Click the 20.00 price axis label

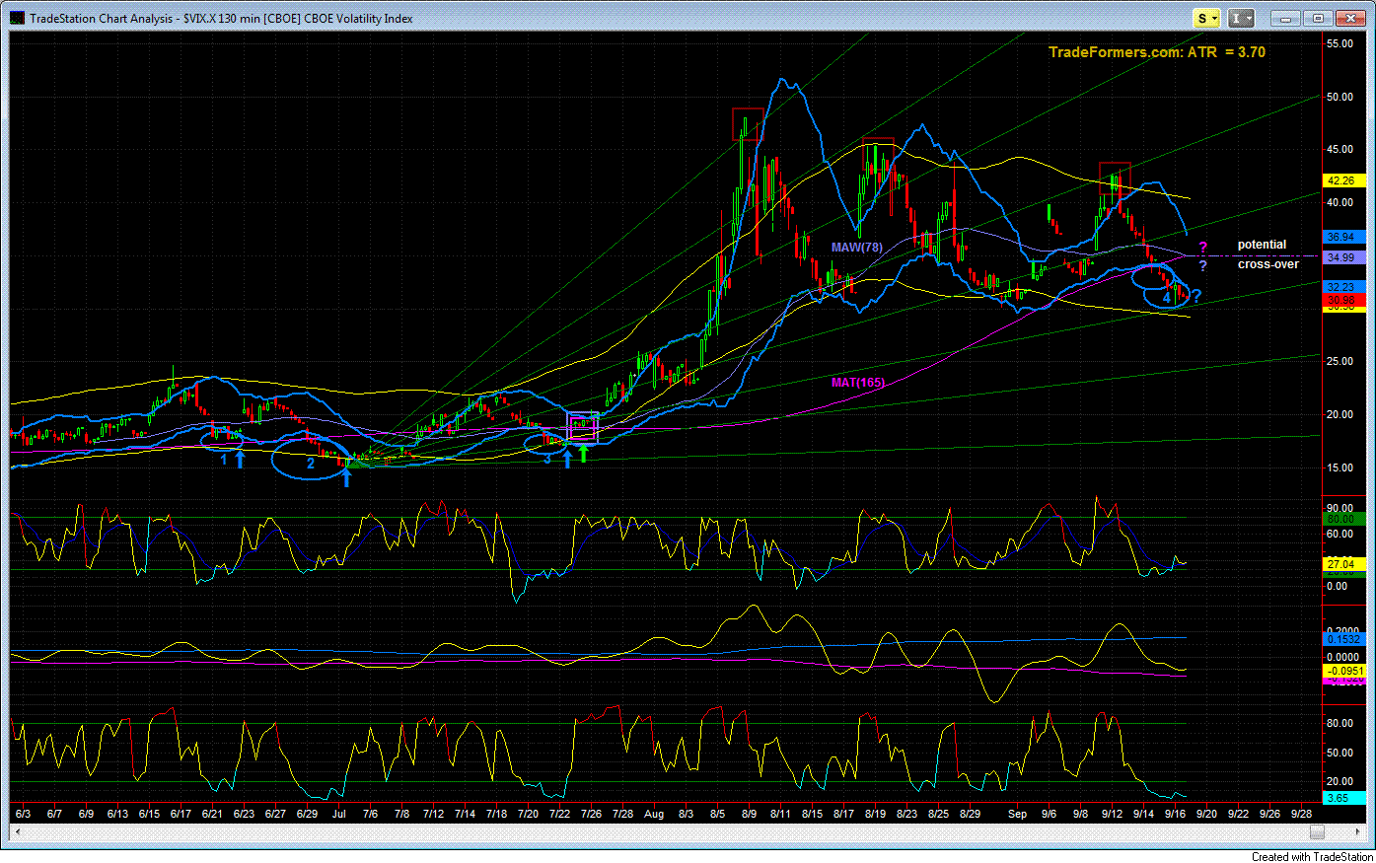point(1340,415)
